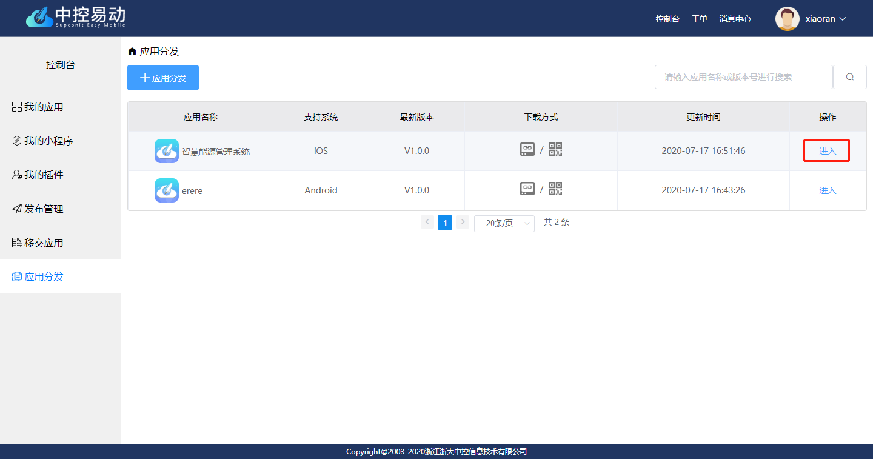Click the 下载方式 column header
The image size is (873, 459).
541,117
